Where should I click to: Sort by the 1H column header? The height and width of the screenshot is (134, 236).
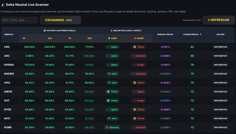[24, 38]
